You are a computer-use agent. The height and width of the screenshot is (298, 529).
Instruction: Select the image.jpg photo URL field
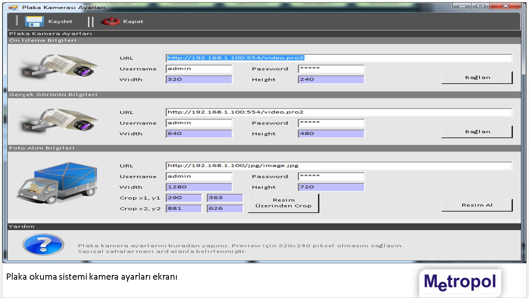coord(339,166)
